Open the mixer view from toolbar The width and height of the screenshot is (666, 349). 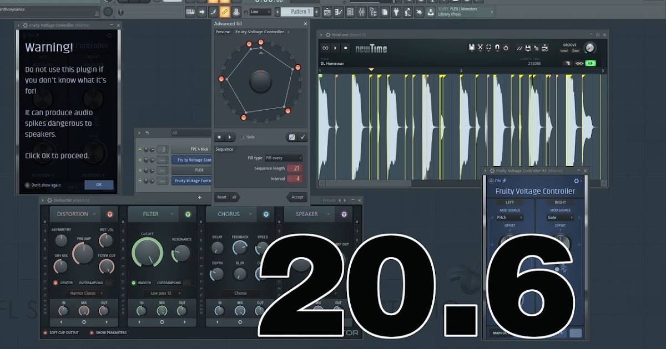pos(362,12)
